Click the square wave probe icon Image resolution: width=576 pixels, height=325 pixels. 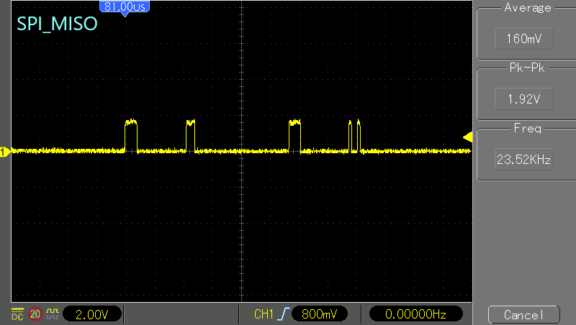point(53,313)
